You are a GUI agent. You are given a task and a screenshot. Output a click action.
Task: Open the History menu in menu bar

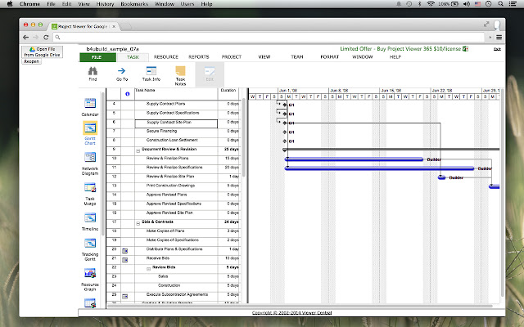point(105,4)
